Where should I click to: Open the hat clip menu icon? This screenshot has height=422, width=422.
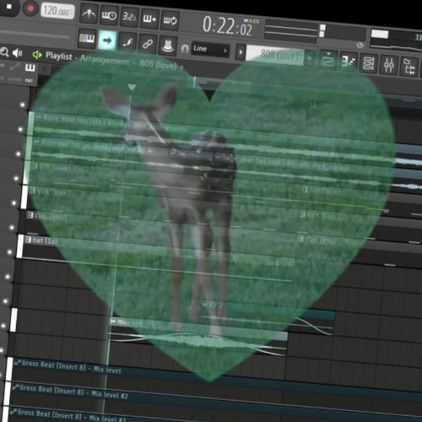pos(28,240)
